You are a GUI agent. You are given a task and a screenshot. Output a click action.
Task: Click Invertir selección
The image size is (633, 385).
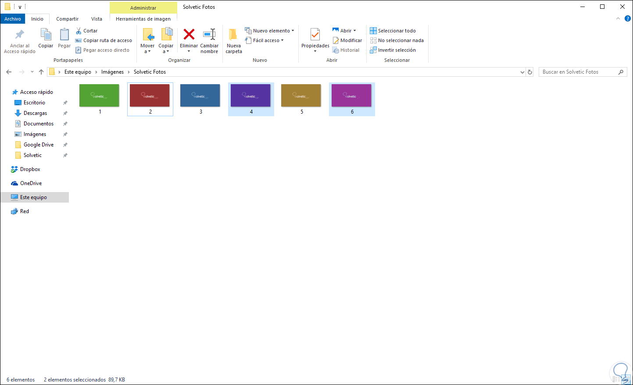pyautogui.click(x=393, y=50)
